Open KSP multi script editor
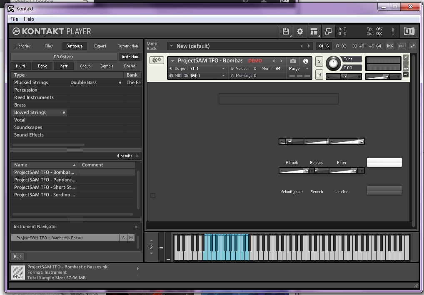424x295 pixels. pos(390,46)
